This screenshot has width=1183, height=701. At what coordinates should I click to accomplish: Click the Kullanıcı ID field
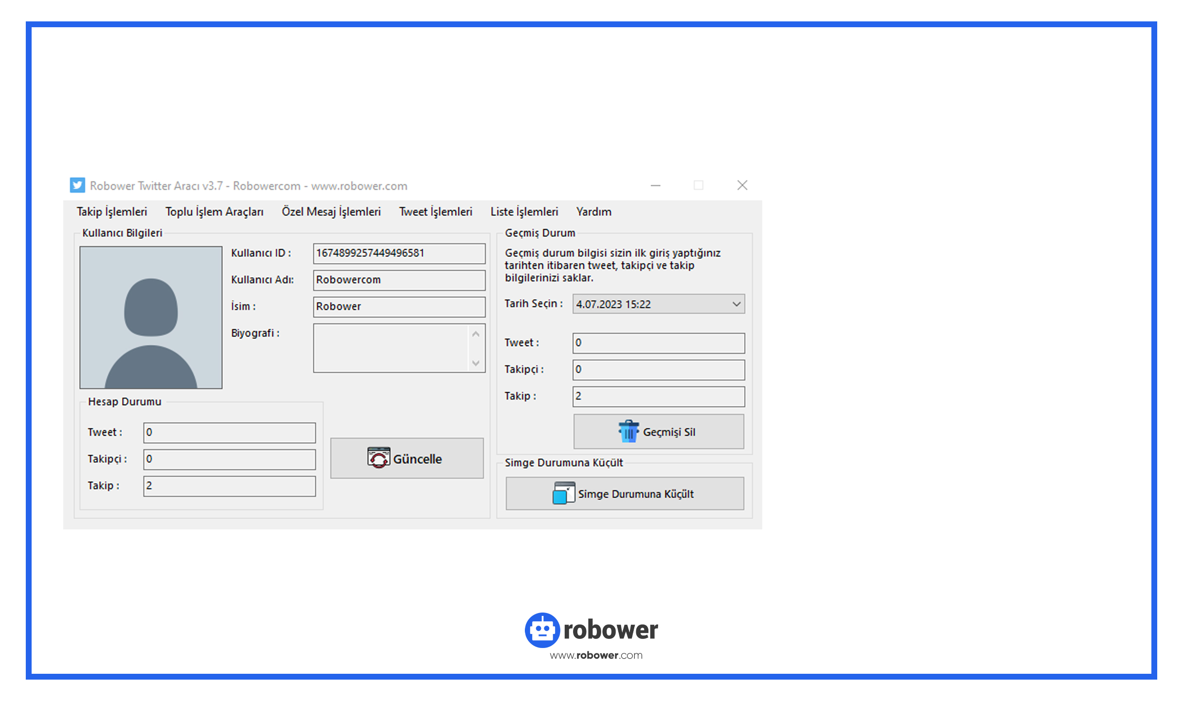pos(399,253)
